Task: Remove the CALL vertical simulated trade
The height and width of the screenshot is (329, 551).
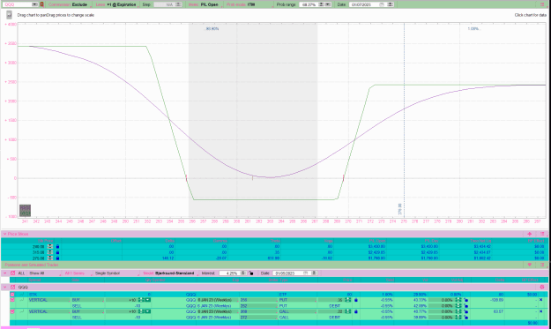Action: pyautogui.click(x=540, y=311)
